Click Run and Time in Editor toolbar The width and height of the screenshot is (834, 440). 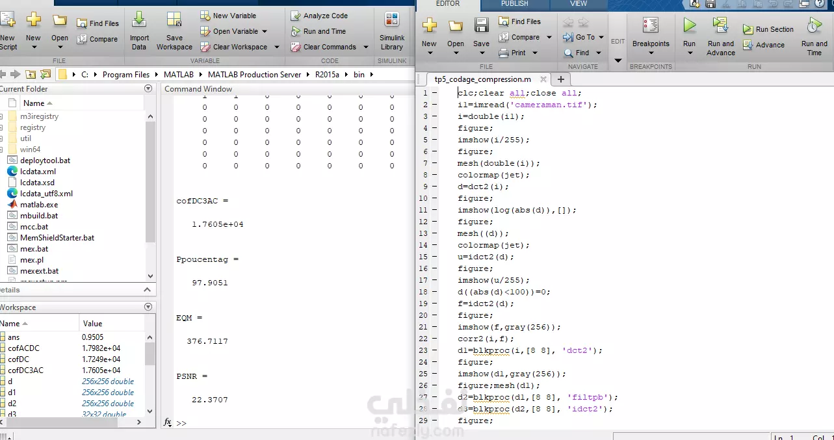[x=814, y=36]
